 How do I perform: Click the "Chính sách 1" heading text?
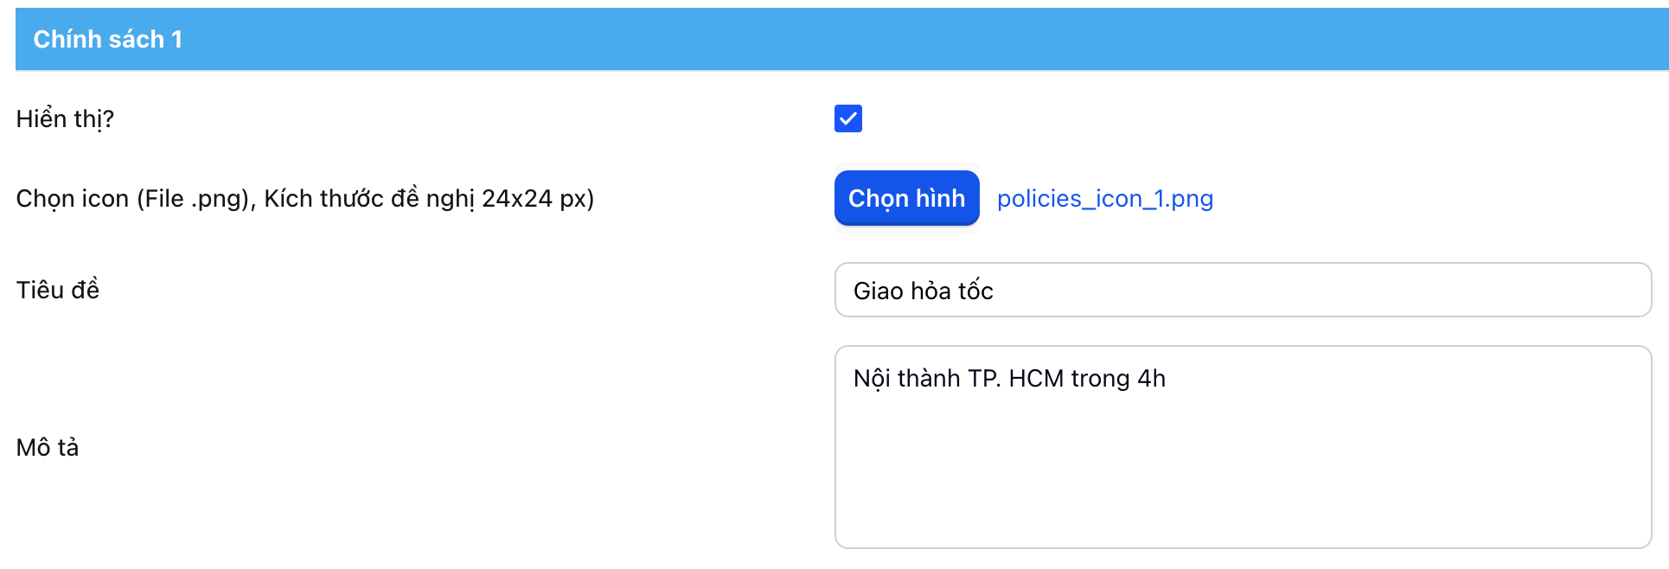point(107,39)
